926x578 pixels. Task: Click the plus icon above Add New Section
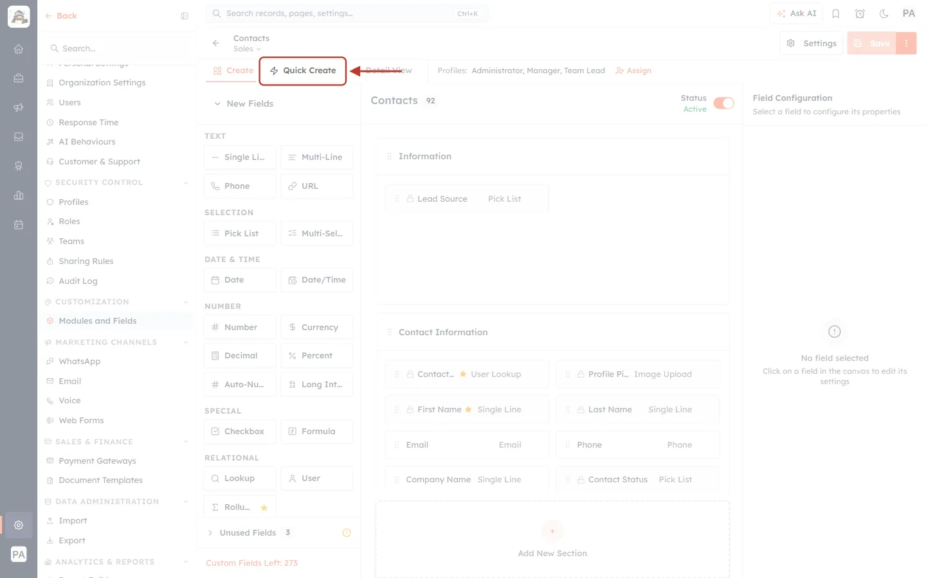pyautogui.click(x=552, y=531)
